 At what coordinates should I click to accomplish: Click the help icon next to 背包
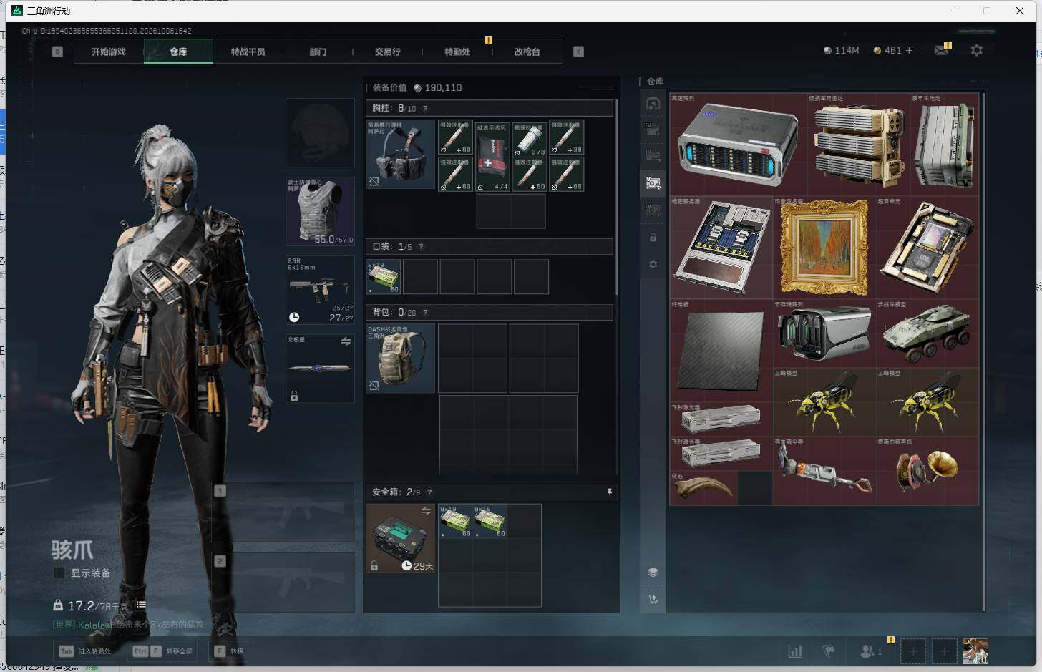point(425,312)
